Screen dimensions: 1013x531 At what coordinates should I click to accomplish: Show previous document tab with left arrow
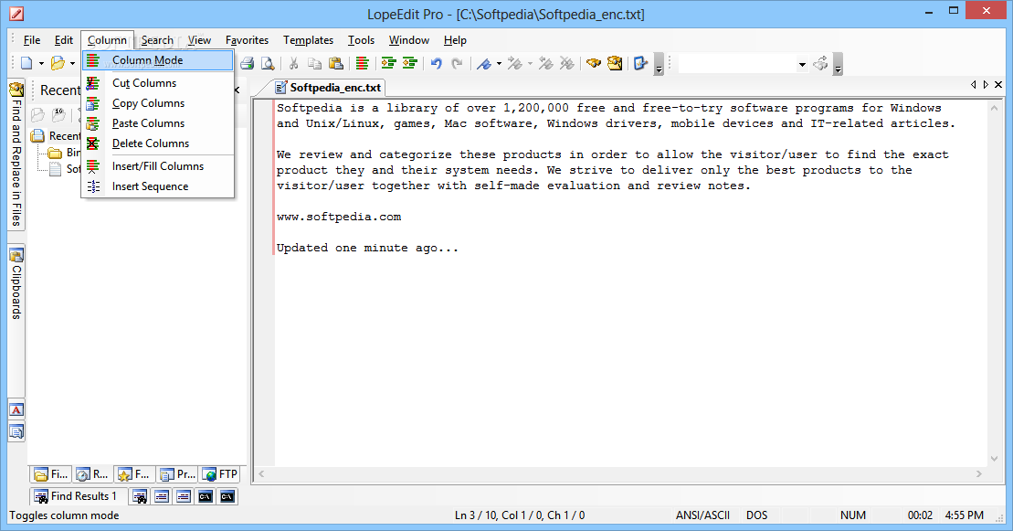coord(974,85)
